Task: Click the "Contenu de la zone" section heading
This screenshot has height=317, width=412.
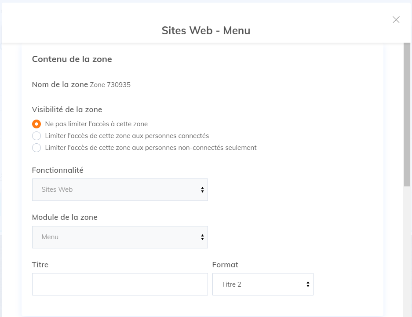Action: (x=72, y=59)
